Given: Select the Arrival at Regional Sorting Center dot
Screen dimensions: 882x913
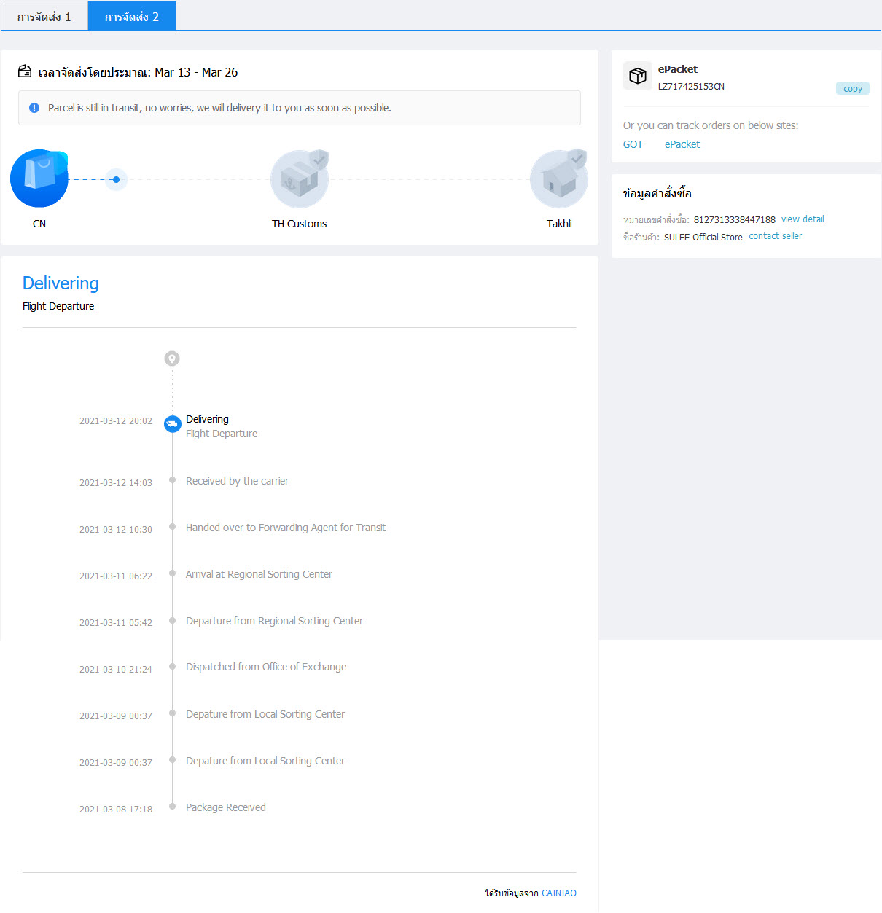Looking at the screenshot, I should 173,573.
